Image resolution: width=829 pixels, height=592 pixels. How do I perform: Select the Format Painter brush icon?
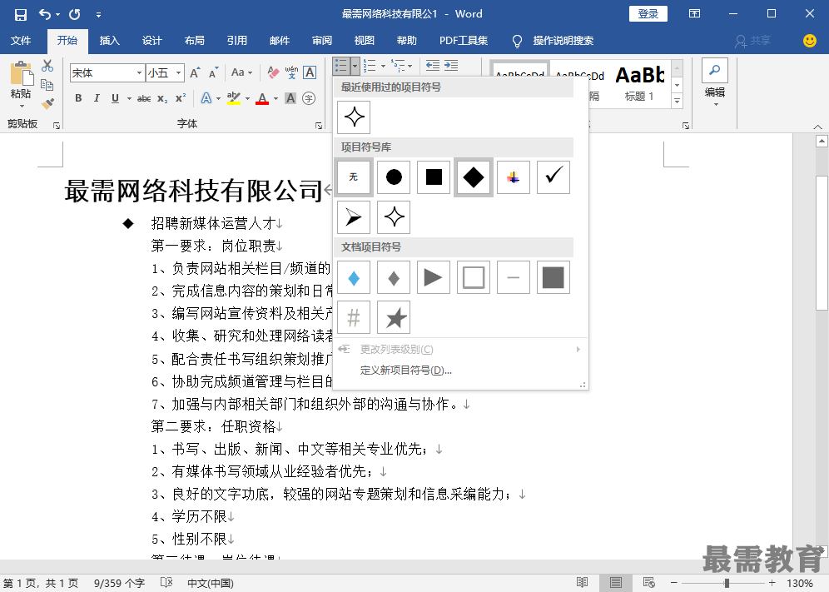coord(47,104)
